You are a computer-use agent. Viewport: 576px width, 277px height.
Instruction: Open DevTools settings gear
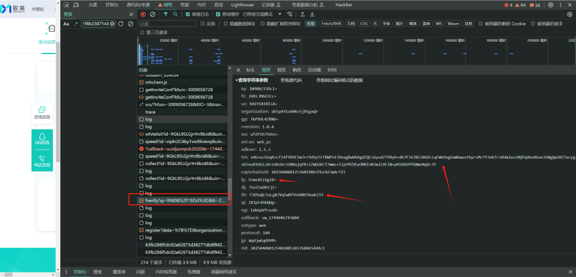(551, 5)
